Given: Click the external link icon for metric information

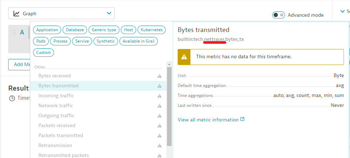Looking at the screenshot, I should tap(242, 119).
